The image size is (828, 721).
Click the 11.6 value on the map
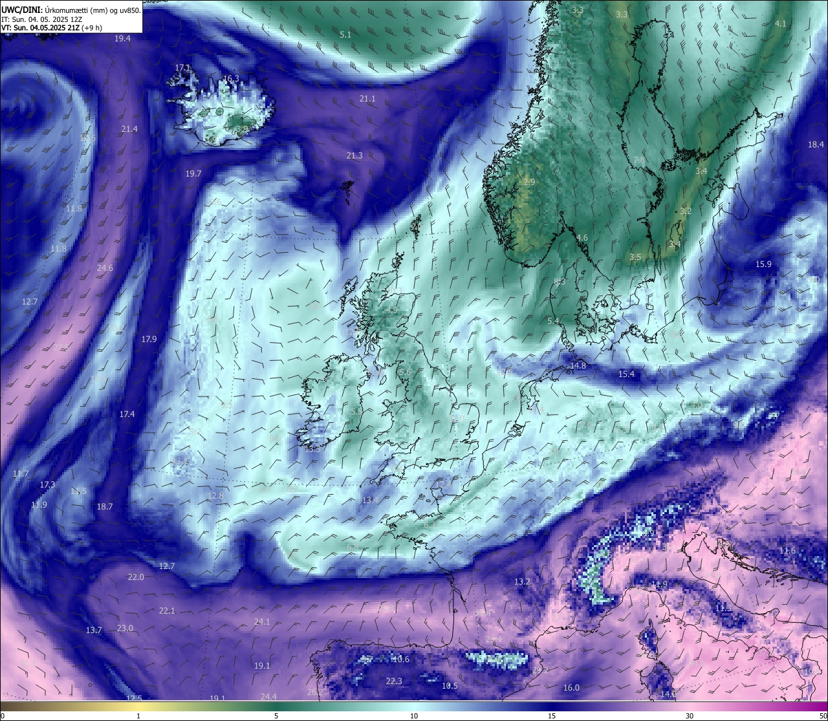click(x=787, y=550)
